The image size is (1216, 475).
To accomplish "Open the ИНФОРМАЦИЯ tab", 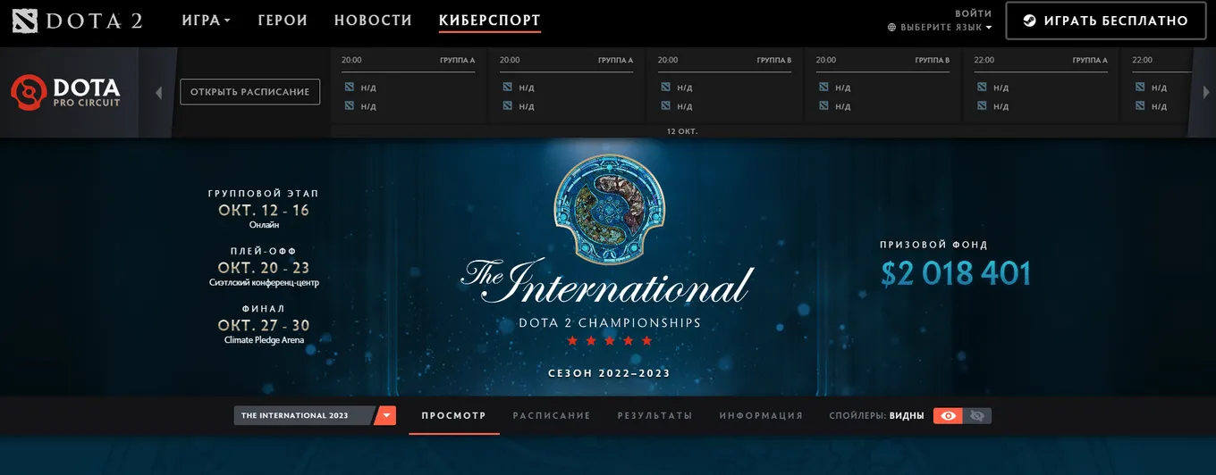I will [x=761, y=416].
